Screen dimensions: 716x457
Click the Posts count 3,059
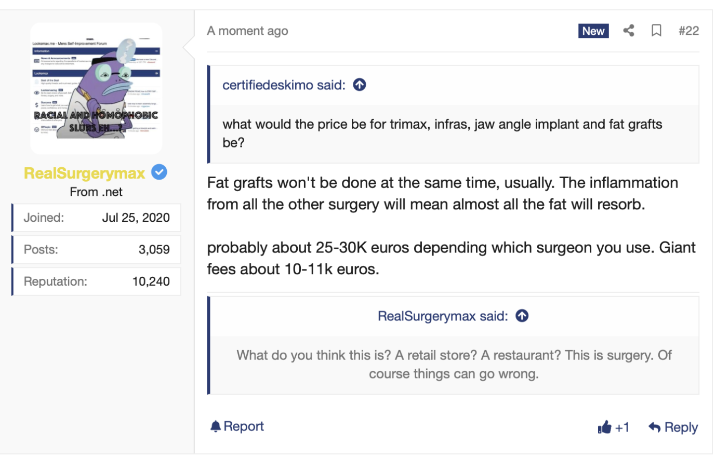pyautogui.click(x=154, y=249)
